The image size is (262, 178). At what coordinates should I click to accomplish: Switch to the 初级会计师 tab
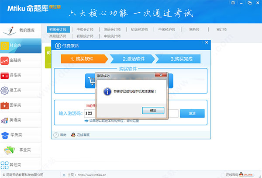(58, 29)
